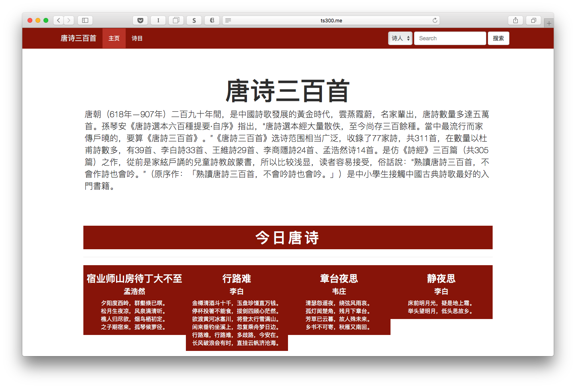Show all tabs overview
Image resolution: width=576 pixels, height=388 pixels.
coord(533,20)
